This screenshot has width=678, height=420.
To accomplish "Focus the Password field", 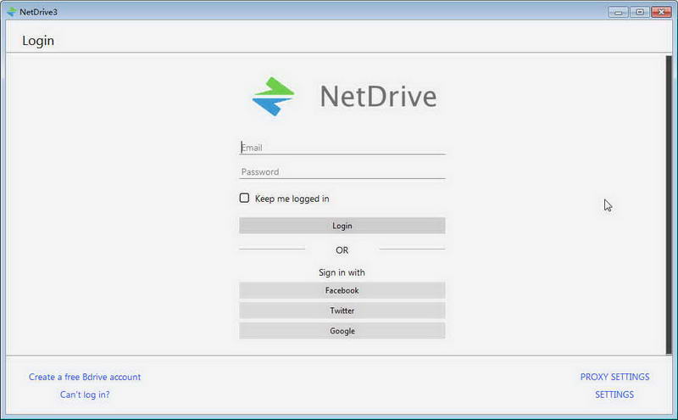I will point(342,172).
